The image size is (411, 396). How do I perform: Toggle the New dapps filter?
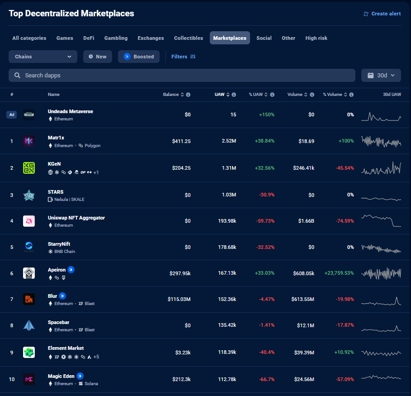pos(98,57)
